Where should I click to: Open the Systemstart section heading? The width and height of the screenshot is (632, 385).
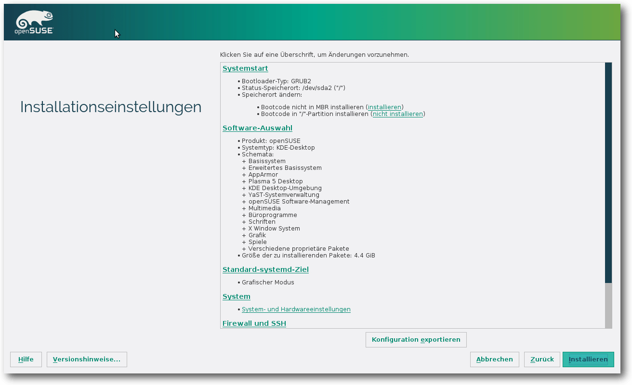[245, 68]
